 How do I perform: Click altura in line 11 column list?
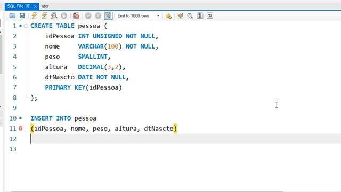126,129
